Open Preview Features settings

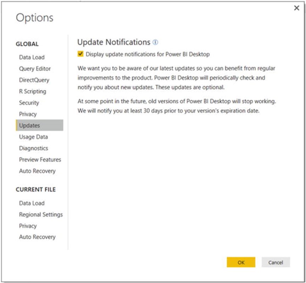click(x=40, y=160)
